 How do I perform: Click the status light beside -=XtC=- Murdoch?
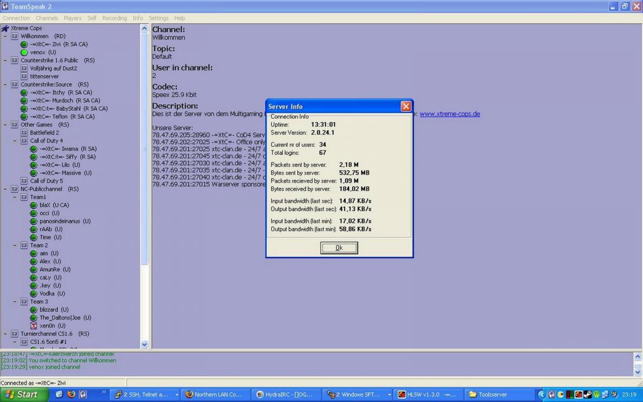tap(24, 100)
